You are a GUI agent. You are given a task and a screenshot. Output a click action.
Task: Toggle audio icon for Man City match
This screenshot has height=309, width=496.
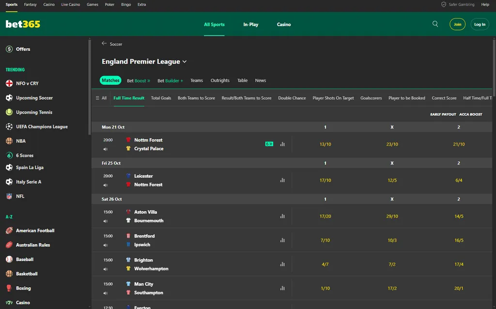point(105,293)
